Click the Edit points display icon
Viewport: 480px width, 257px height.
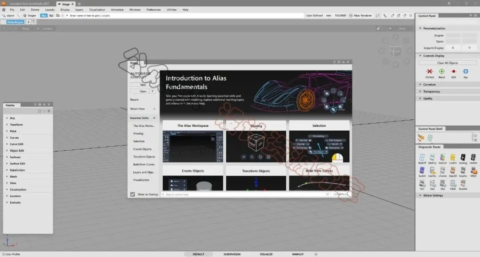coord(454,71)
